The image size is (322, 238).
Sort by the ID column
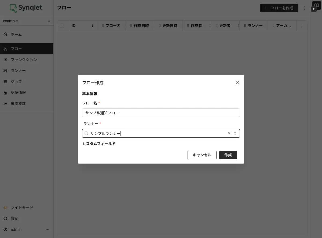tap(83, 26)
